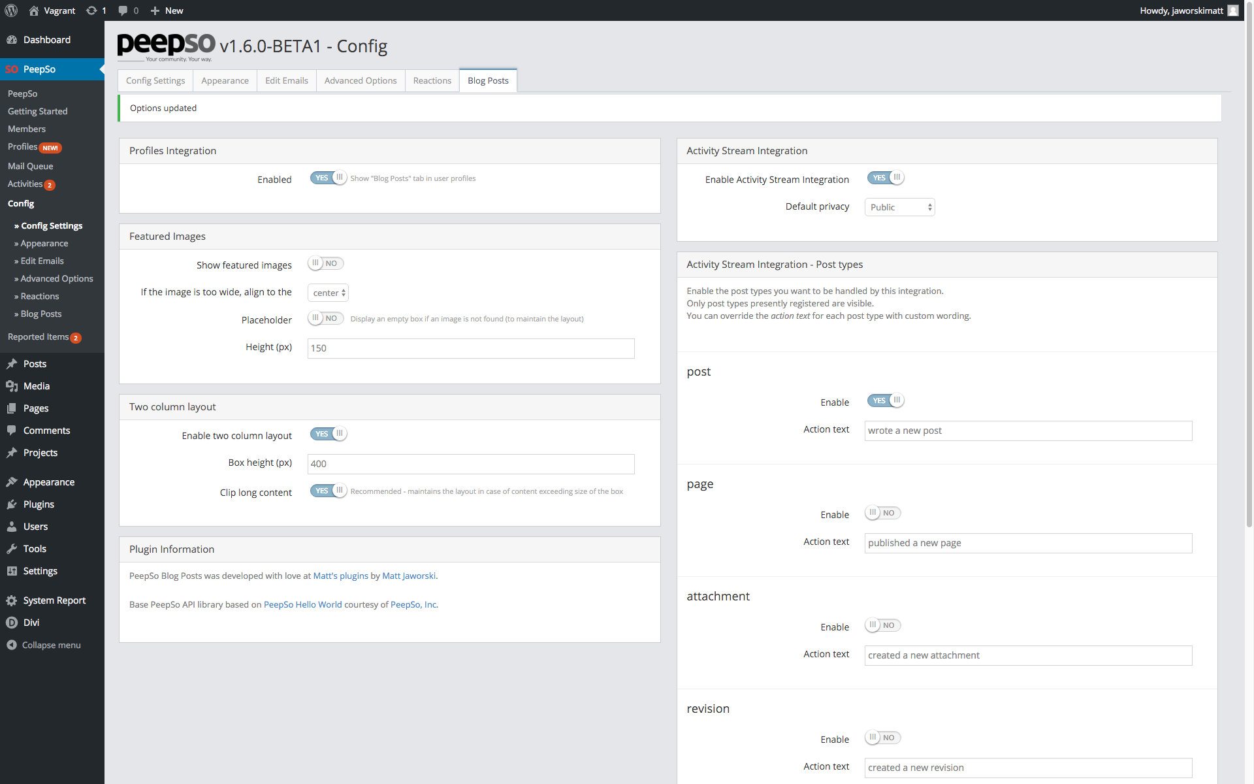Click the Settings sliders icon
The height and width of the screenshot is (784, 1254).
tap(12, 571)
